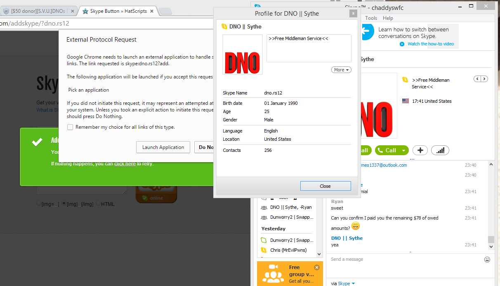Click away status icon beside Chris

pyautogui.click(x=264, y=250)
